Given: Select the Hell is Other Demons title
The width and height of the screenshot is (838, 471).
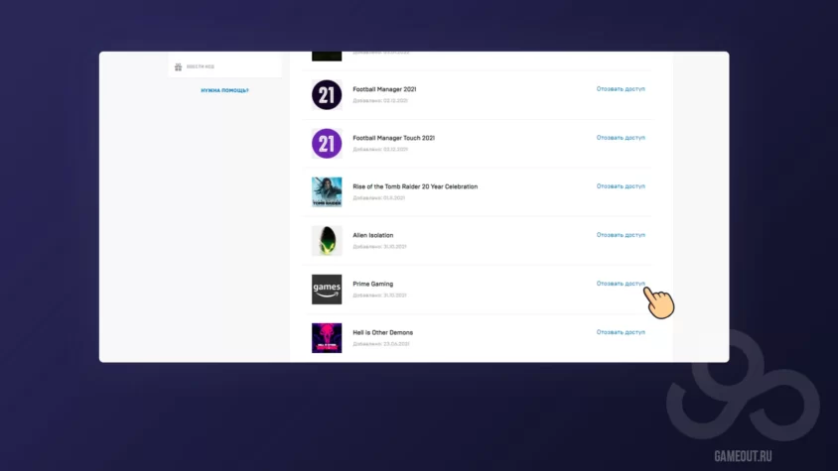Looking at the screenshot, I should pyautogui.click(x=382, y=332).
